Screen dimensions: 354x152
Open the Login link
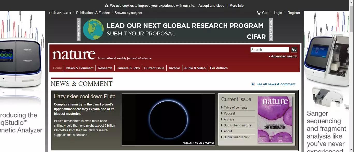coord(278,13)
